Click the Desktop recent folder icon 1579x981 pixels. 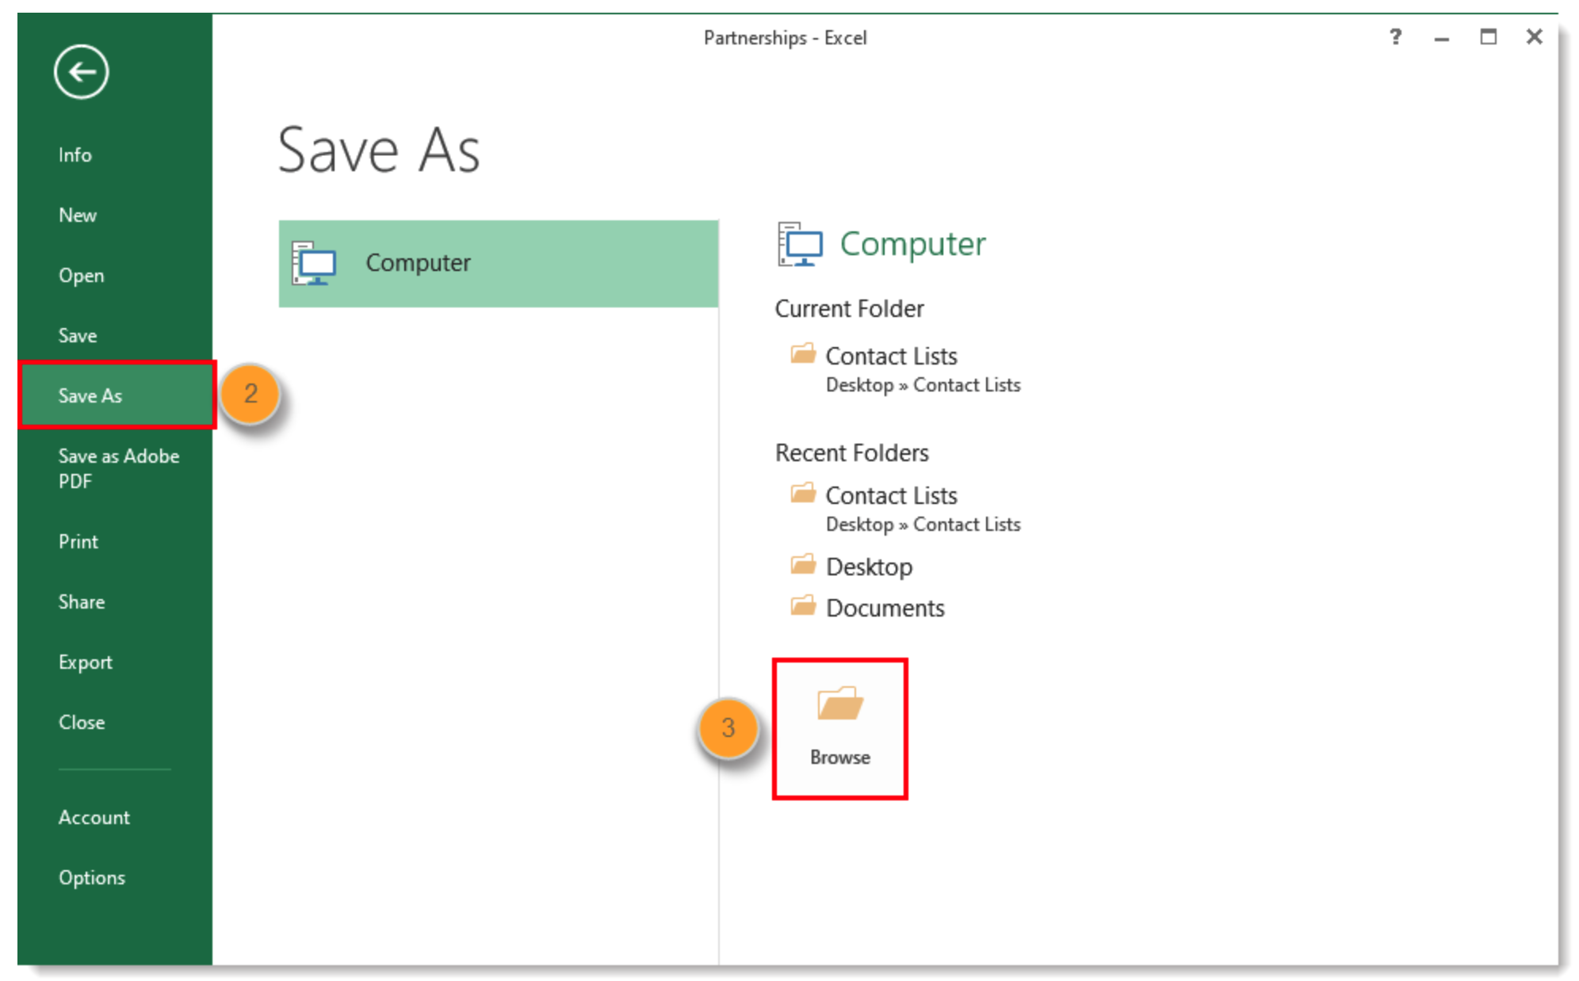pyautogui.click(x=802, y=565)
